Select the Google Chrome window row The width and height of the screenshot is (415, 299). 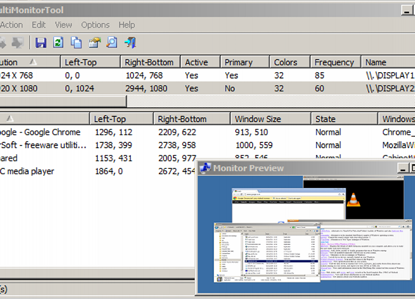(x=43, y=132)
